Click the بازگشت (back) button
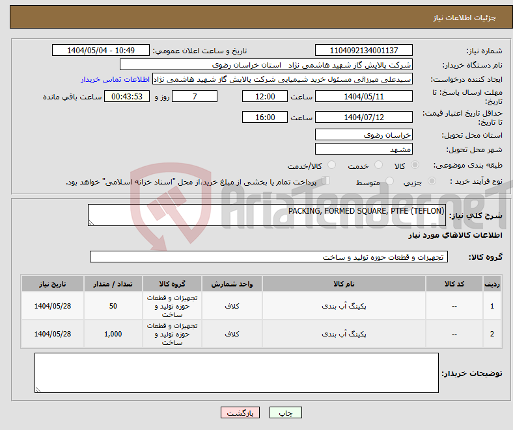The image size is (513, 430). [x=240, y=412]
